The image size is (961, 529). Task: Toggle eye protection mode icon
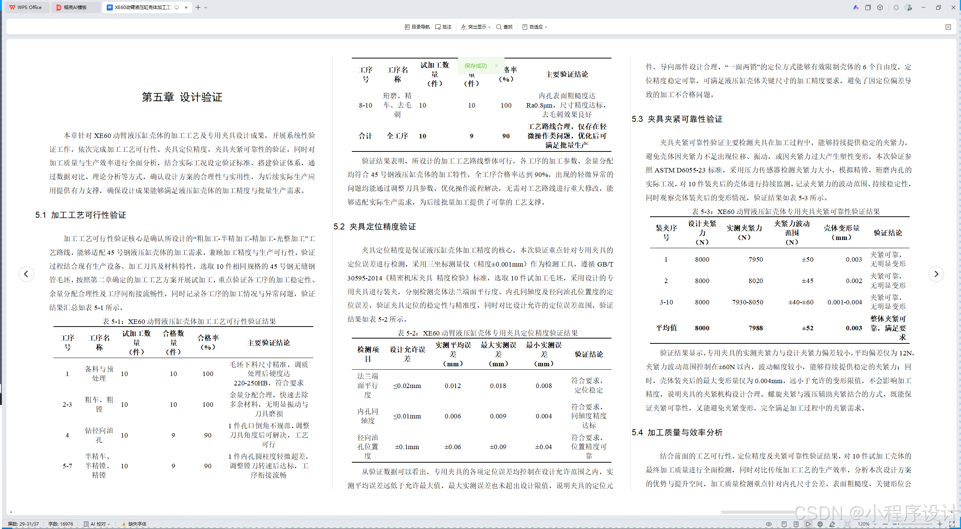pos(769,524)
